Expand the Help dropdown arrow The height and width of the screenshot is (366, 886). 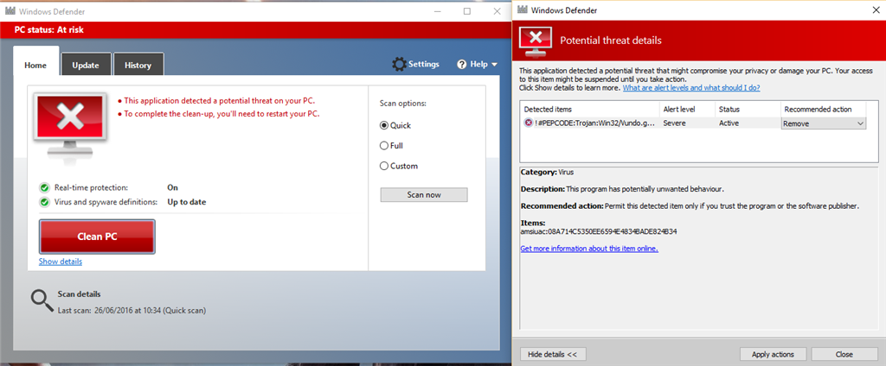pyautogui.click(x=494, y=65)
